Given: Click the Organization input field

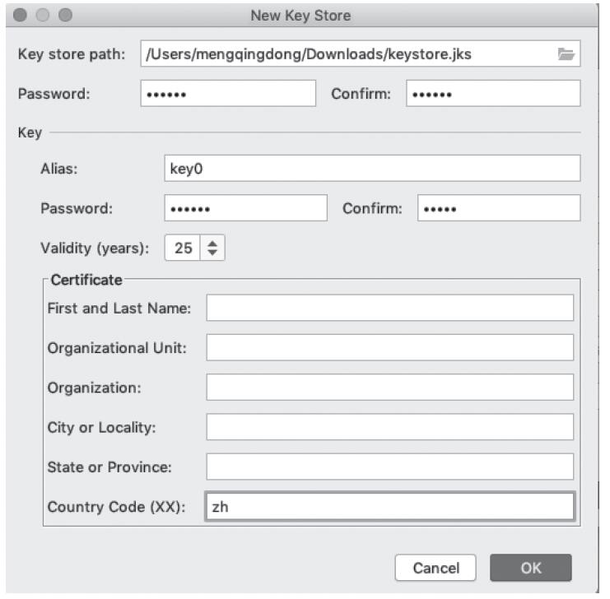Looking at the screenshot, I should (389, 387).
